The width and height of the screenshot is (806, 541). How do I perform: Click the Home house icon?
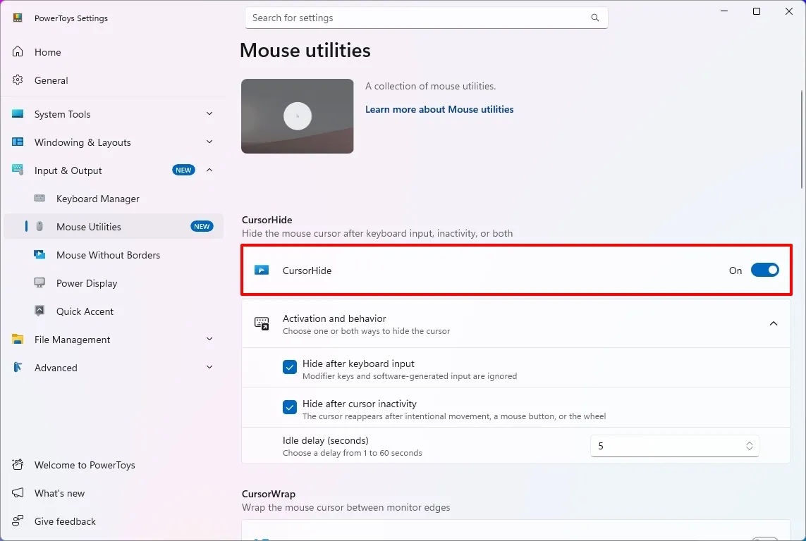coord(18,52)
